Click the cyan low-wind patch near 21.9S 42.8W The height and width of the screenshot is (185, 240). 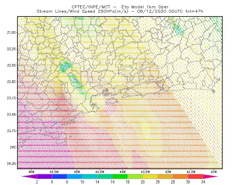tap(178, 30)
